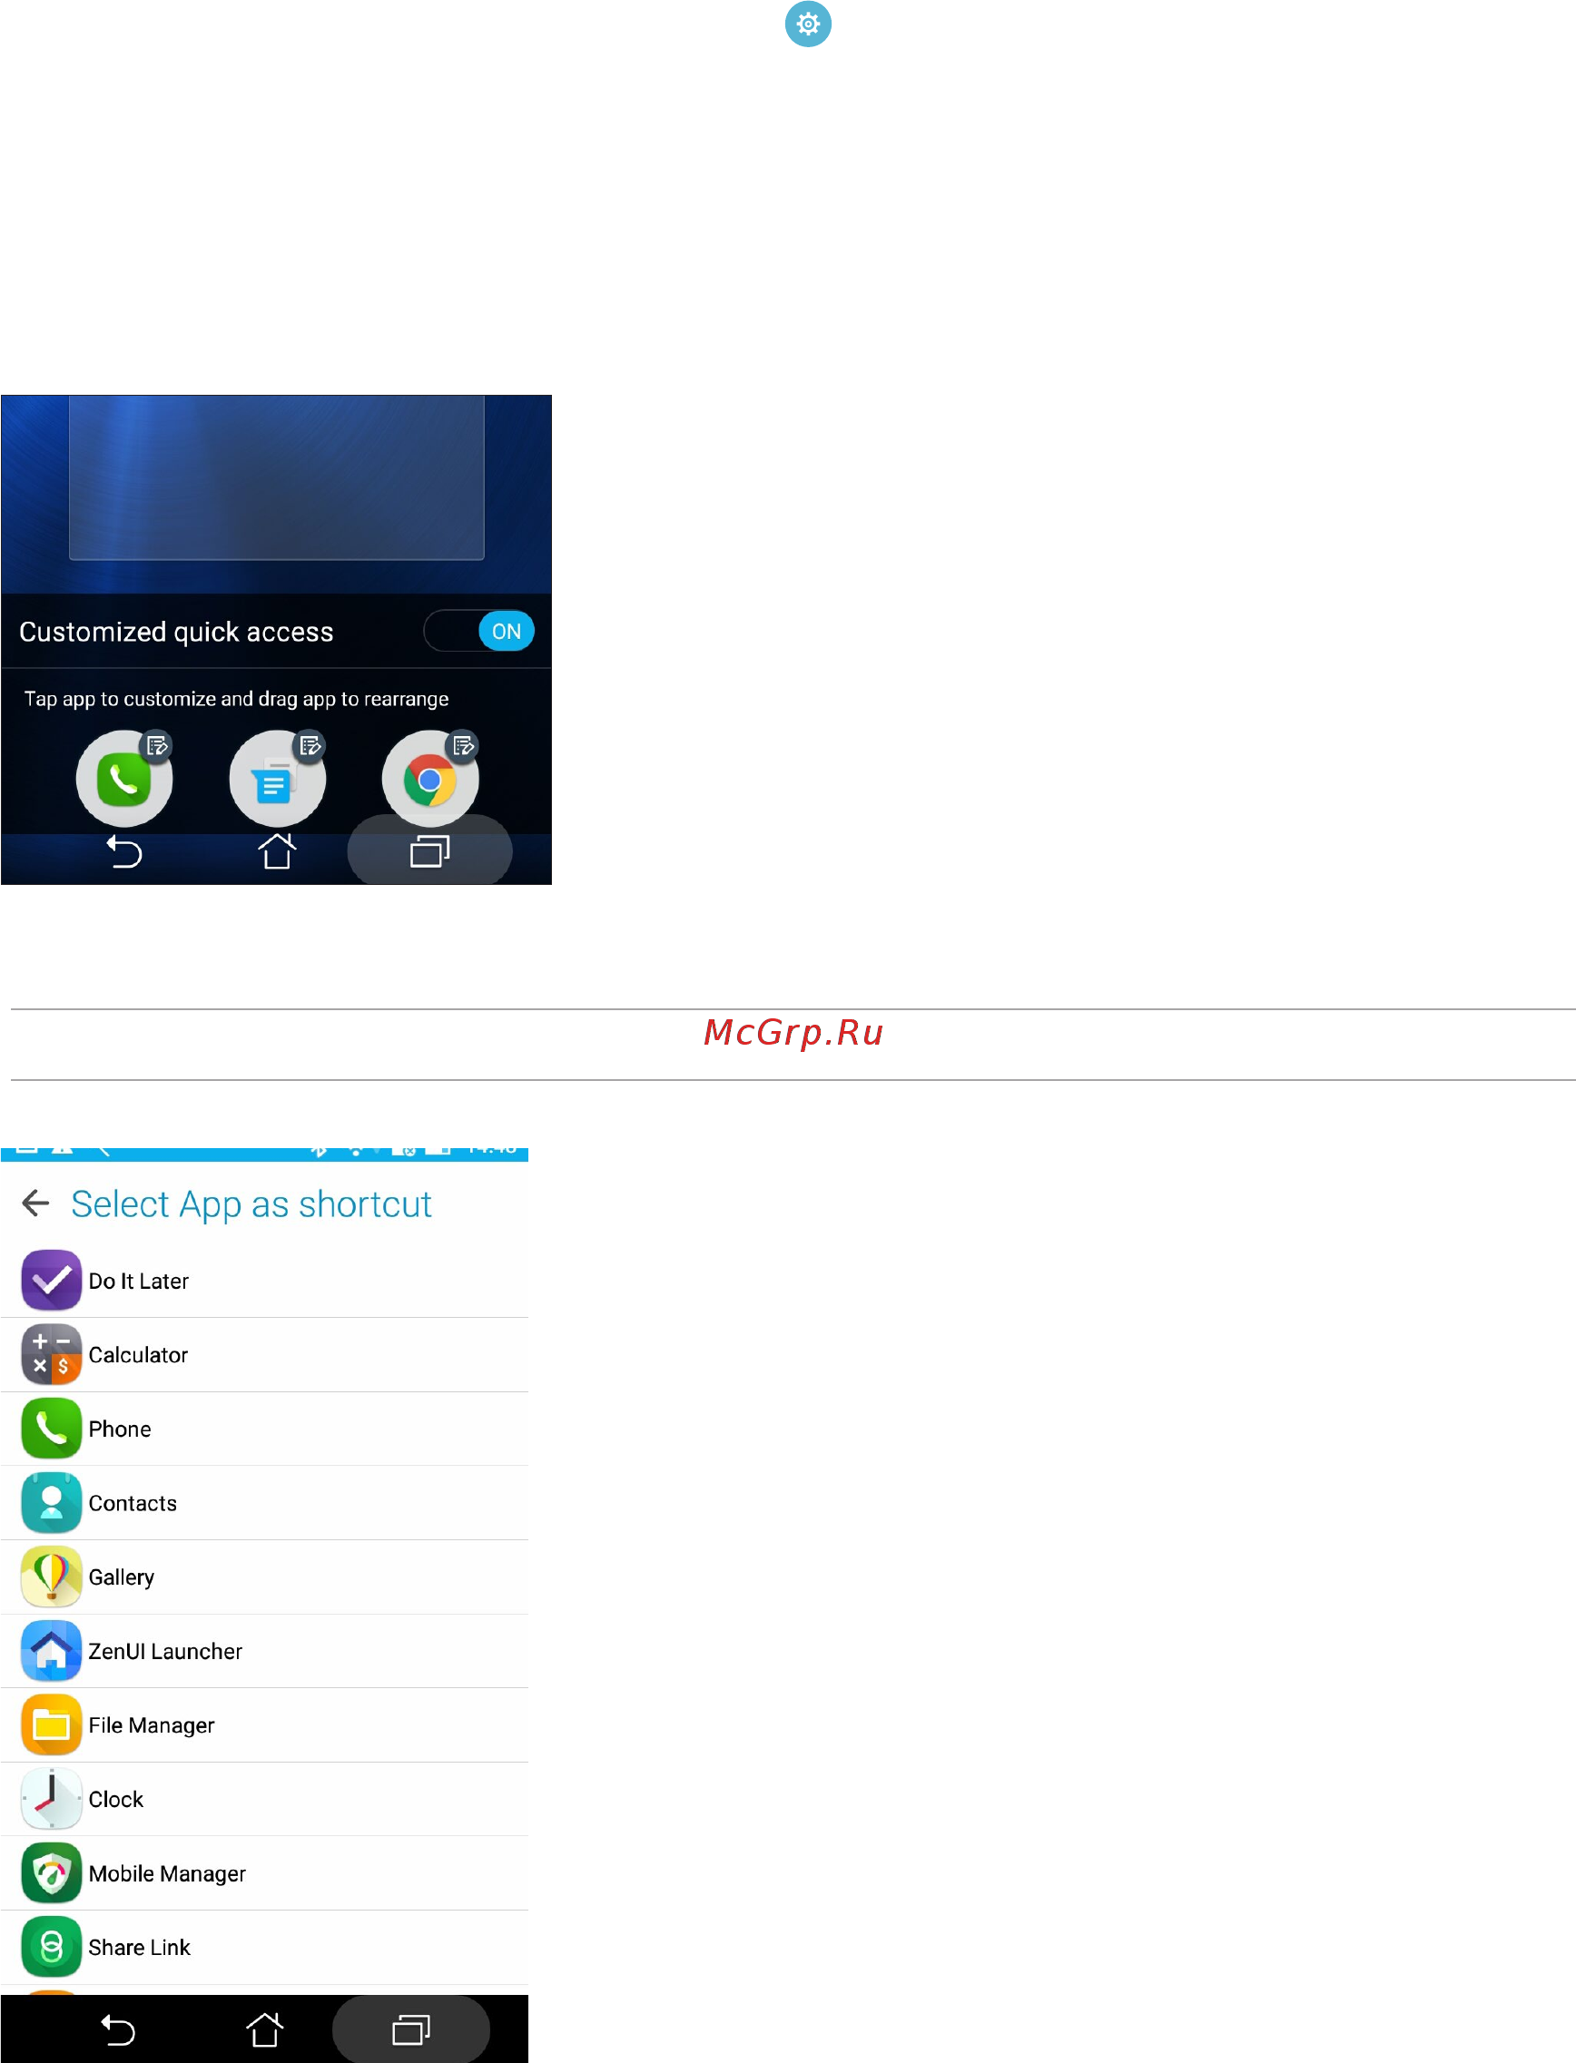Click the ZenUI Launcher house icon

tap(52, 1650)
